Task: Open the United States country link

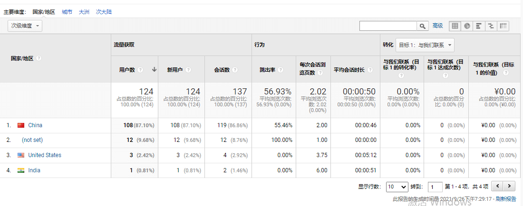Action: click(45, 155)
